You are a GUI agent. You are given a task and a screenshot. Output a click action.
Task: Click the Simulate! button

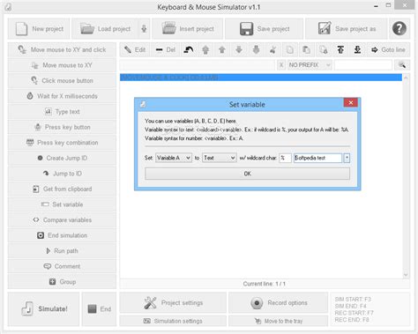click(43, 309)
